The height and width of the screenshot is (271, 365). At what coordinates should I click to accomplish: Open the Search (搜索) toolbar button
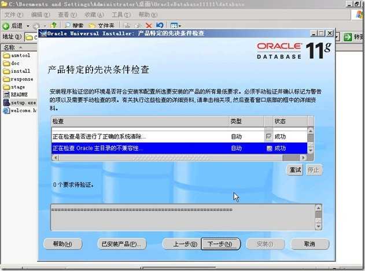click(x=74, y=25)
